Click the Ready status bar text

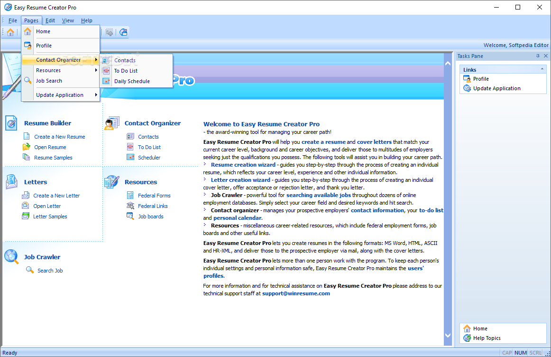click(10, 353)
